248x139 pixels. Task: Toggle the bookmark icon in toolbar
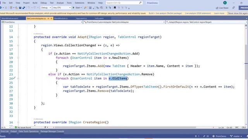coord(115,8)
